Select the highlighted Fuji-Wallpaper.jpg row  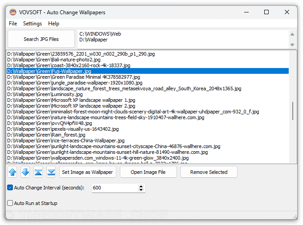tap(148, 71)
